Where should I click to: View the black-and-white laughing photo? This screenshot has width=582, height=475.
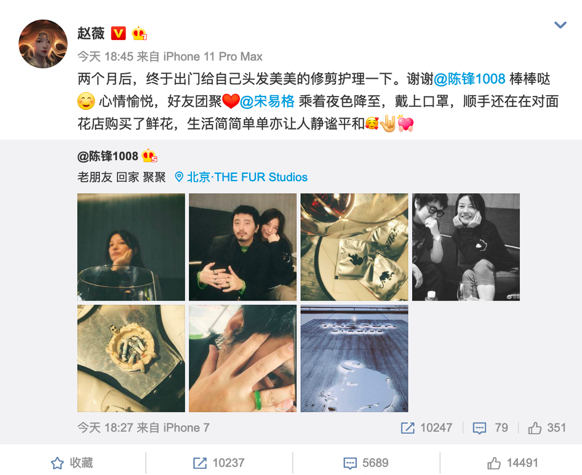[466, 247]
